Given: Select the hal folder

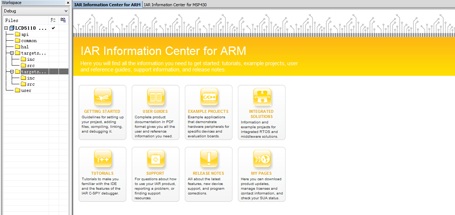Looking at the screenshot, I should (x=22, y=47).
